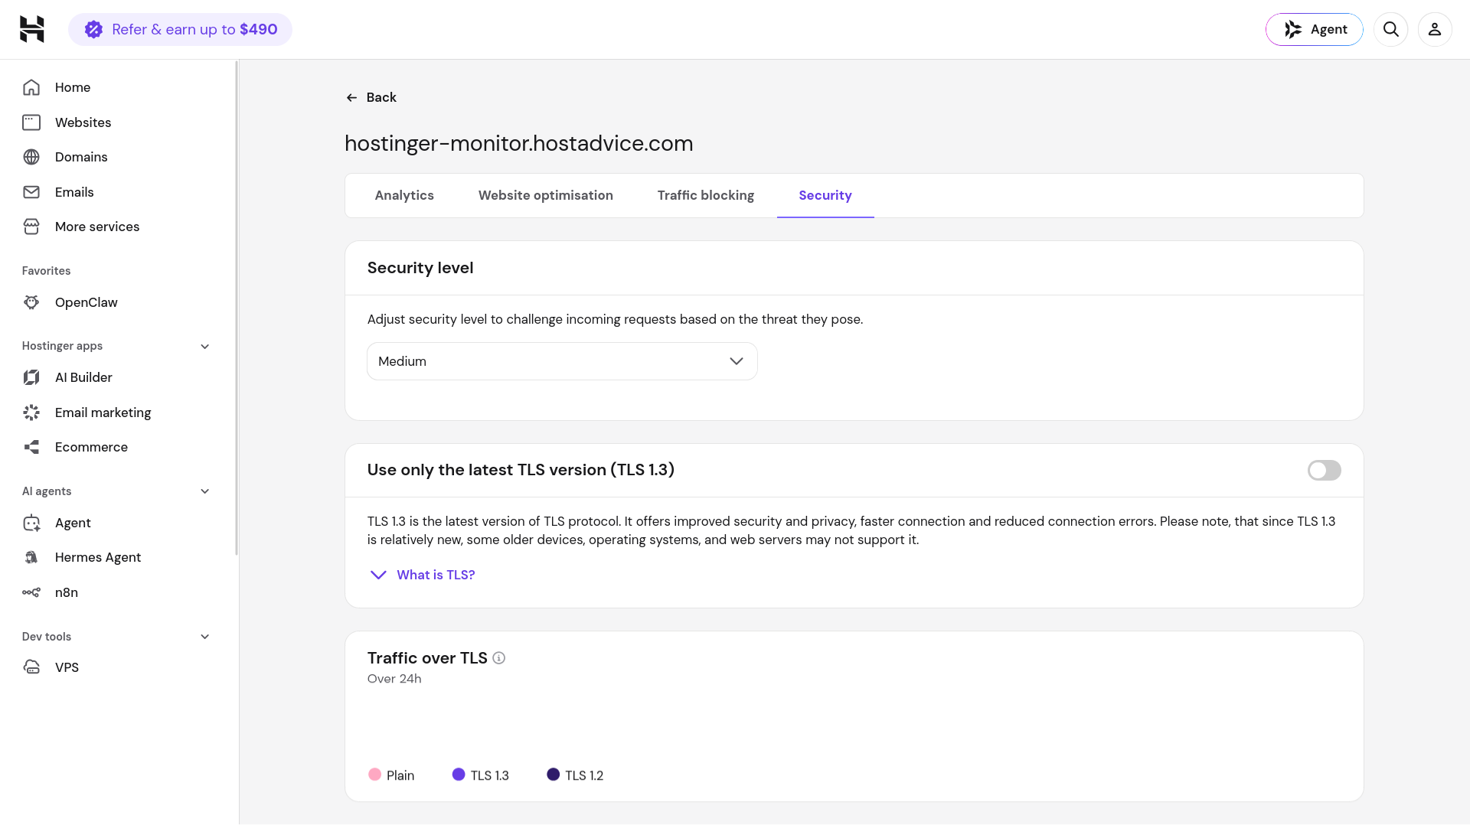
Task: Open the search icon in header
Action: (1390, 29)
